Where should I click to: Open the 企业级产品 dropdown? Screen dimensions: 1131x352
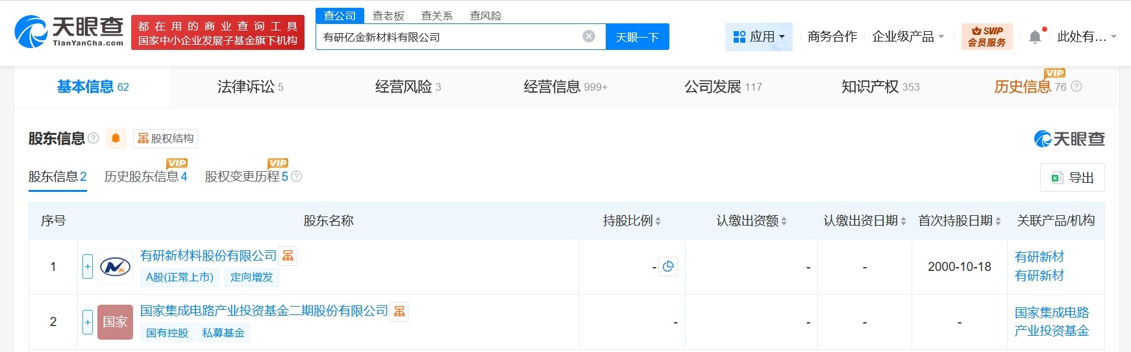pyautogui.click(x=907, y=37)
